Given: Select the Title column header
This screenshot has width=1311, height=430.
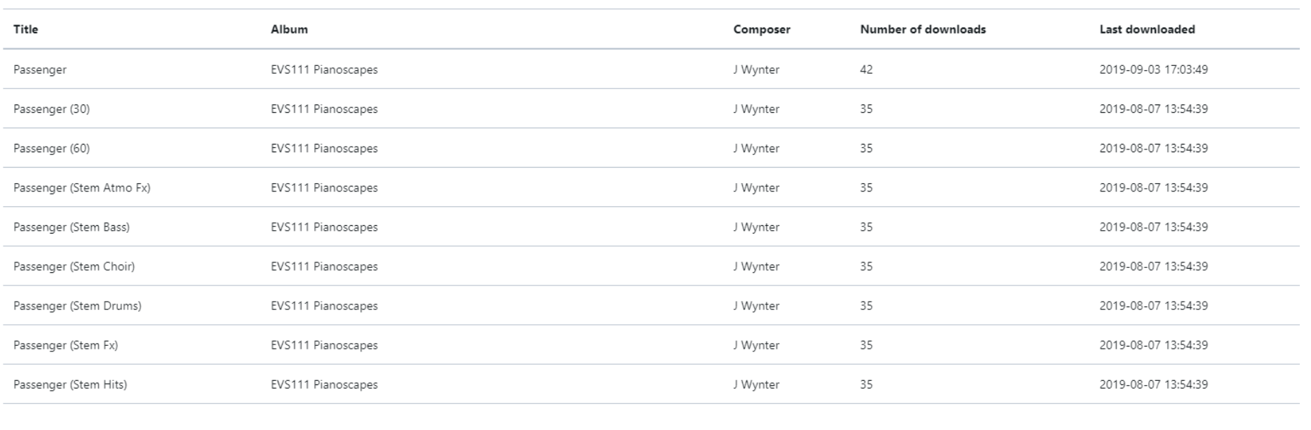Looking at the screenshot, I should pos(26,29).
